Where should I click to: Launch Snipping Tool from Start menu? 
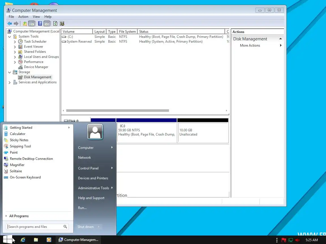[x=20, y=146]
